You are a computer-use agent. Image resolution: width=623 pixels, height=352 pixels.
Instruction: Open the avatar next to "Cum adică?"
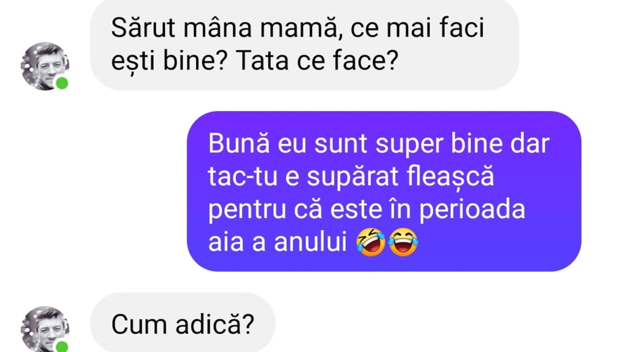pyautogui.click(x=44, y=329)
